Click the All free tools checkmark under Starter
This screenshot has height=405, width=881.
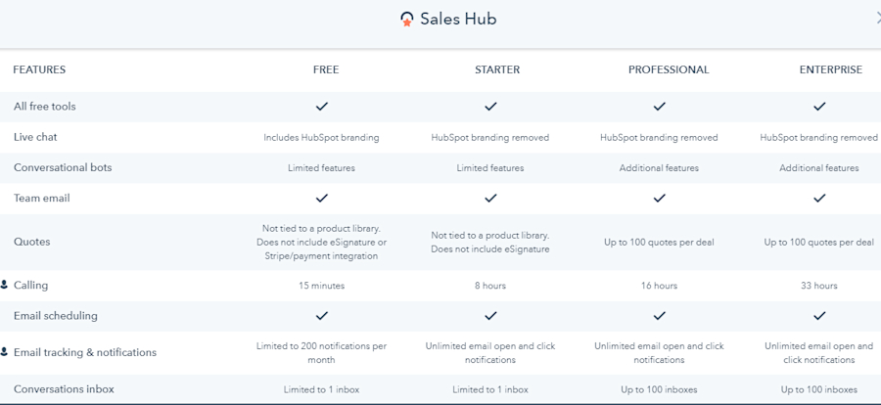point(490,106)
